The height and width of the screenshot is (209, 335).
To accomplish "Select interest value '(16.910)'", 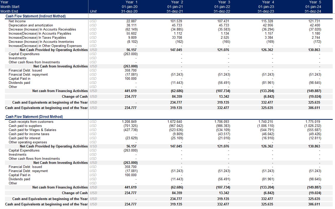I will [x=268, y=138].
